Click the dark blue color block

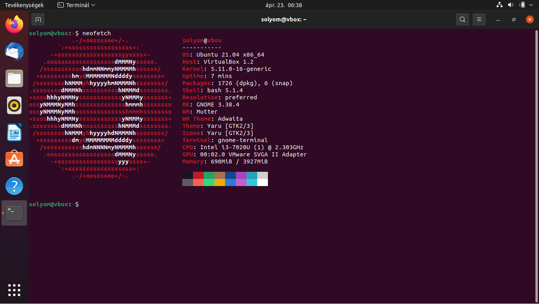(x=230, y=175)
